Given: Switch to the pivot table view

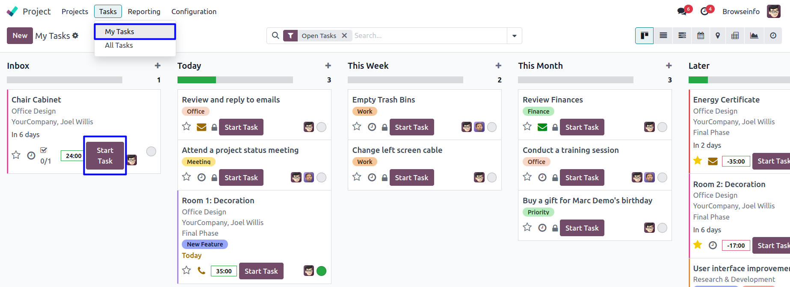Looking at the screenshot, I should click(x=735, y=35).
